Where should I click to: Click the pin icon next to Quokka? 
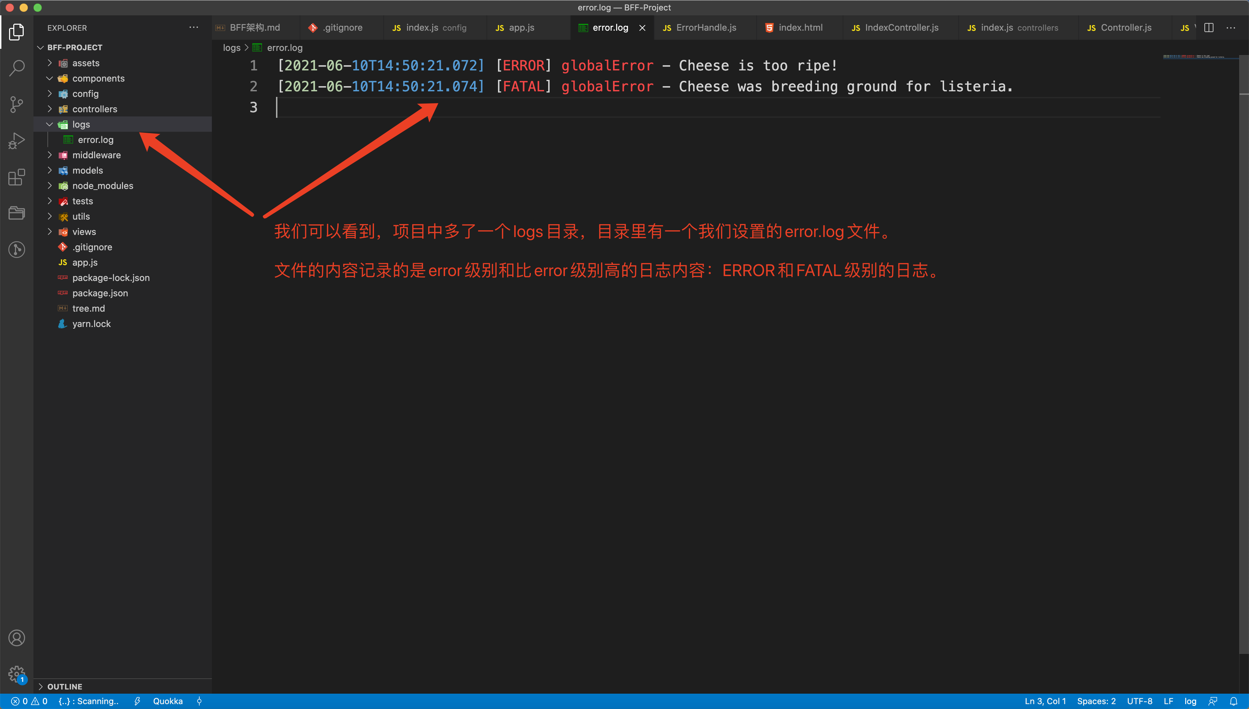[199, 701]
